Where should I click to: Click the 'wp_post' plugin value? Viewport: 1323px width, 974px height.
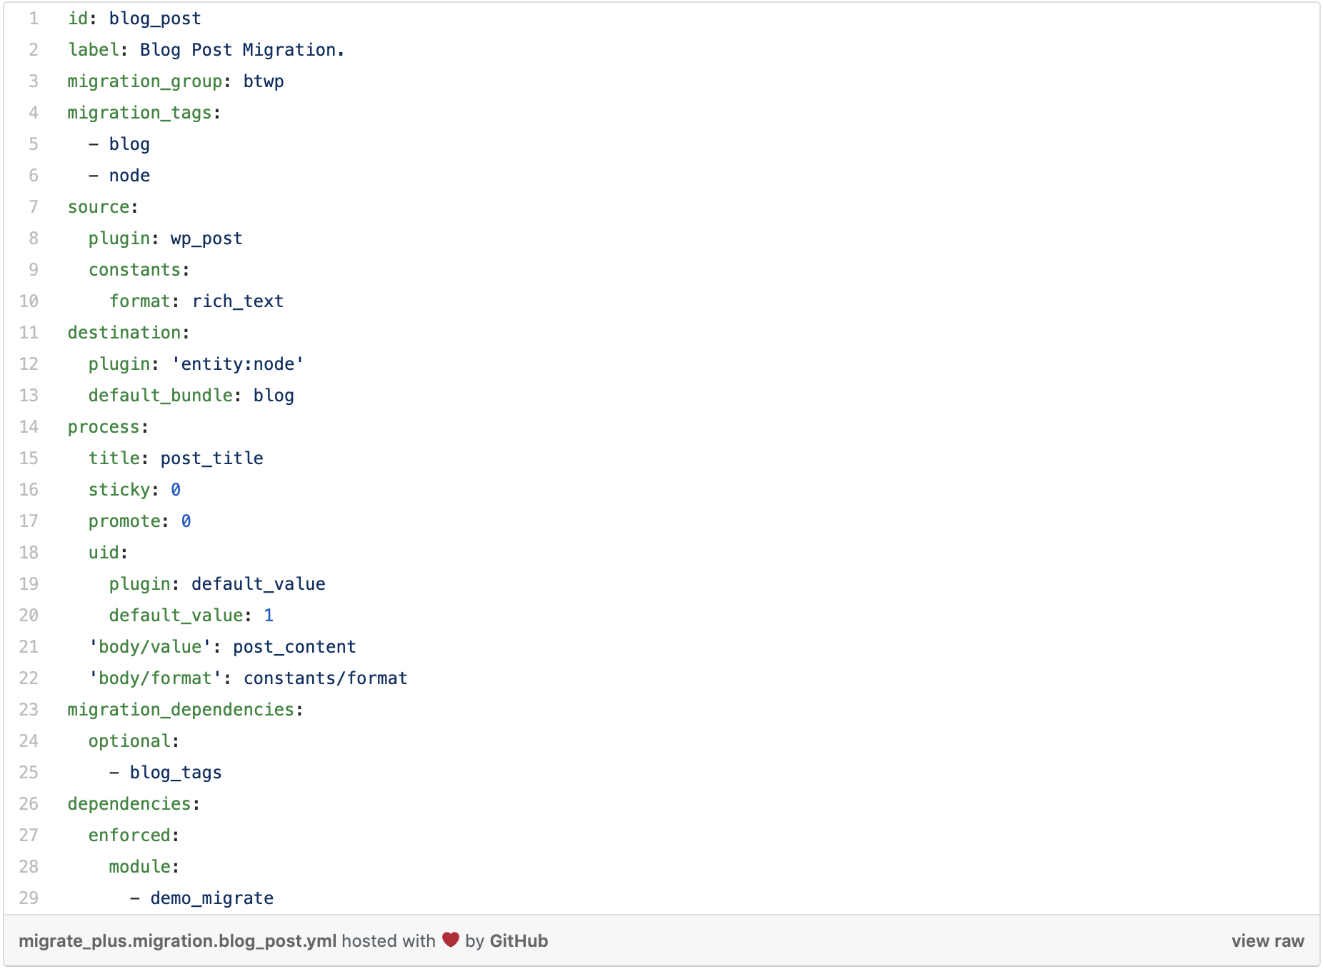click(x=206, y=239)
